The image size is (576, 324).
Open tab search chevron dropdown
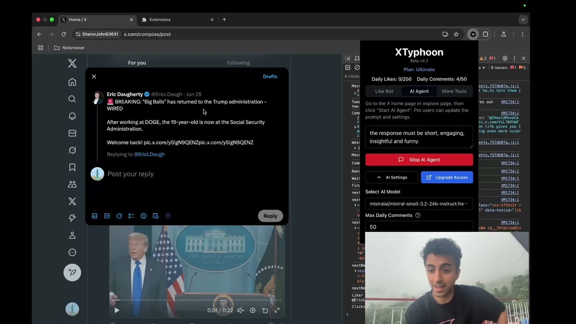(523, 20)
